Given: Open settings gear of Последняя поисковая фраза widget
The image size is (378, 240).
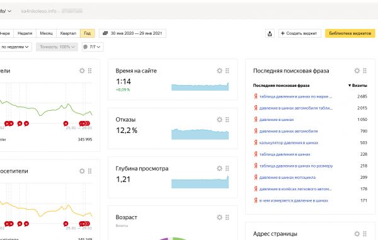Looking at the screenshot, I should 357,71.
